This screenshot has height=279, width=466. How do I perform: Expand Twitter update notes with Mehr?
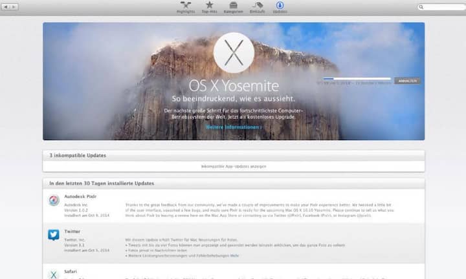234,256
